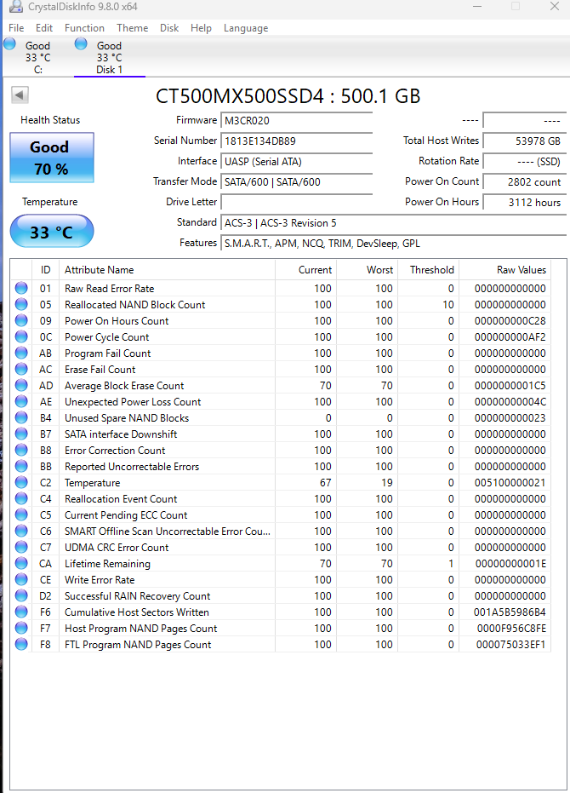Viewport: 570px width, 793px height.
Task: Click the Power On Hours value 3112 hours
Action: pos(525,203)
